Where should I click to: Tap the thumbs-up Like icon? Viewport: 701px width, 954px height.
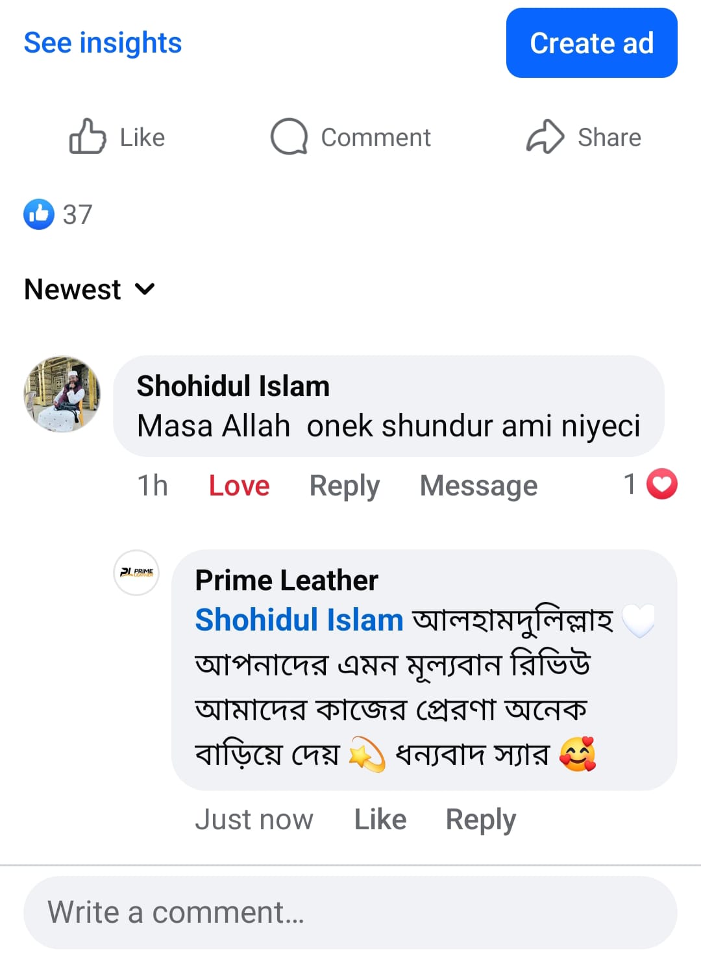pyautogui.click(x=88, y=136)
